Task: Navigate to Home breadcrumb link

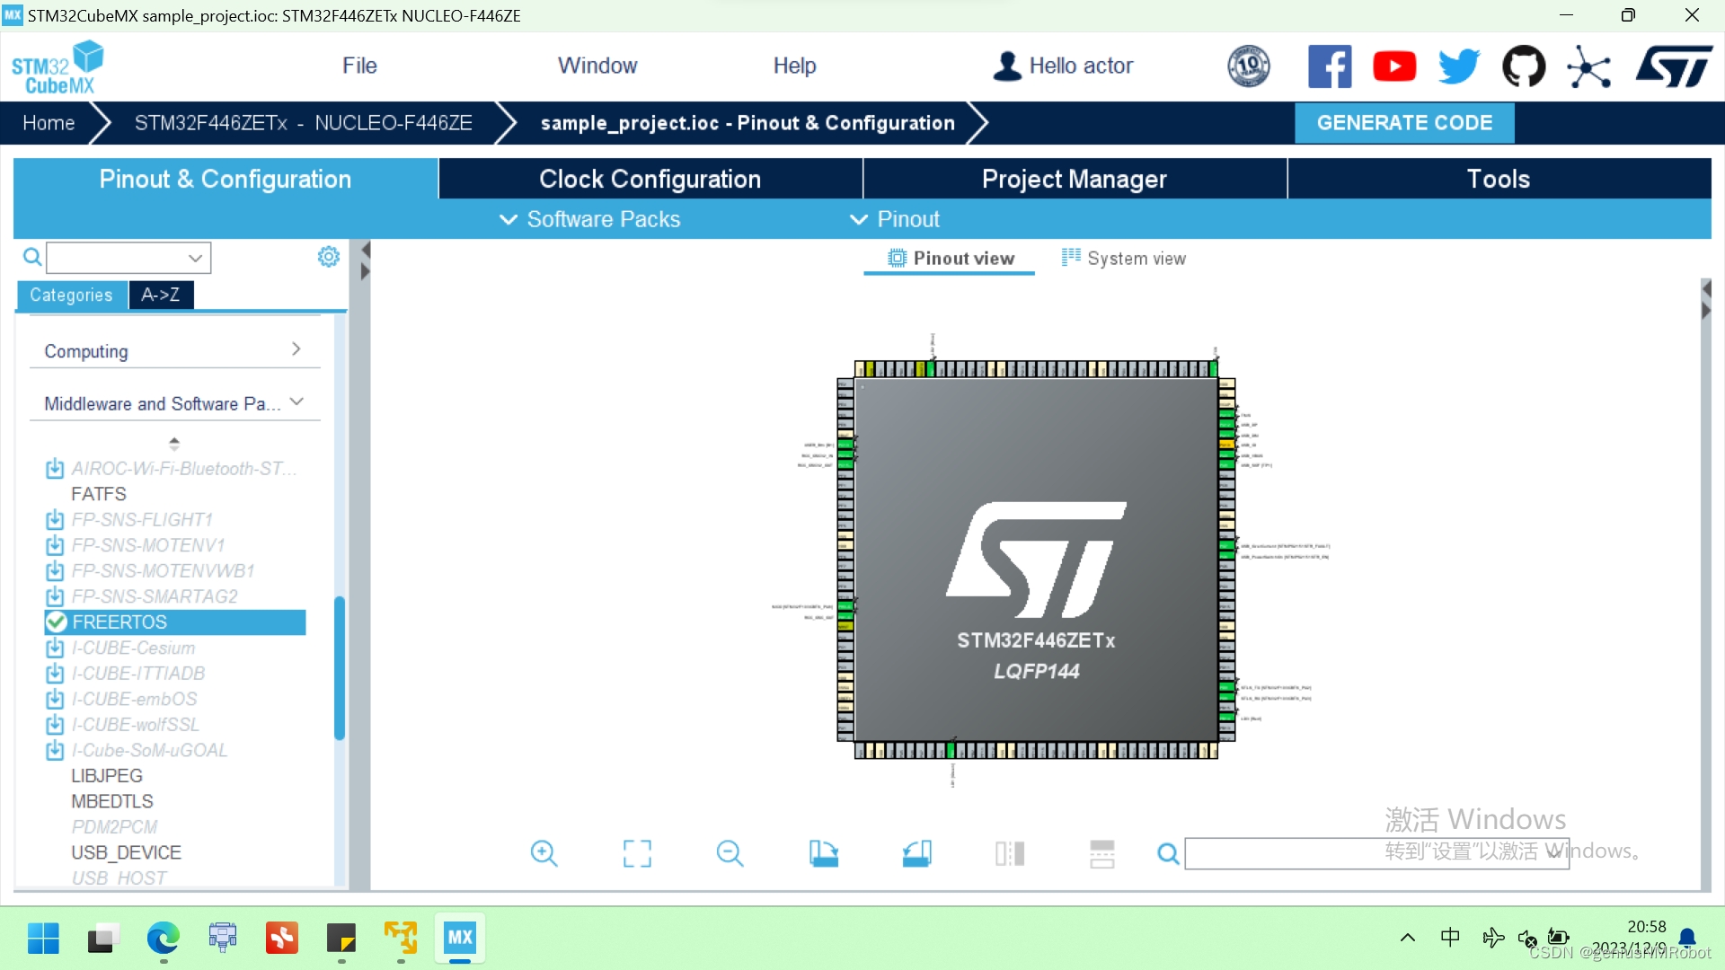Action: click(49, 123)
